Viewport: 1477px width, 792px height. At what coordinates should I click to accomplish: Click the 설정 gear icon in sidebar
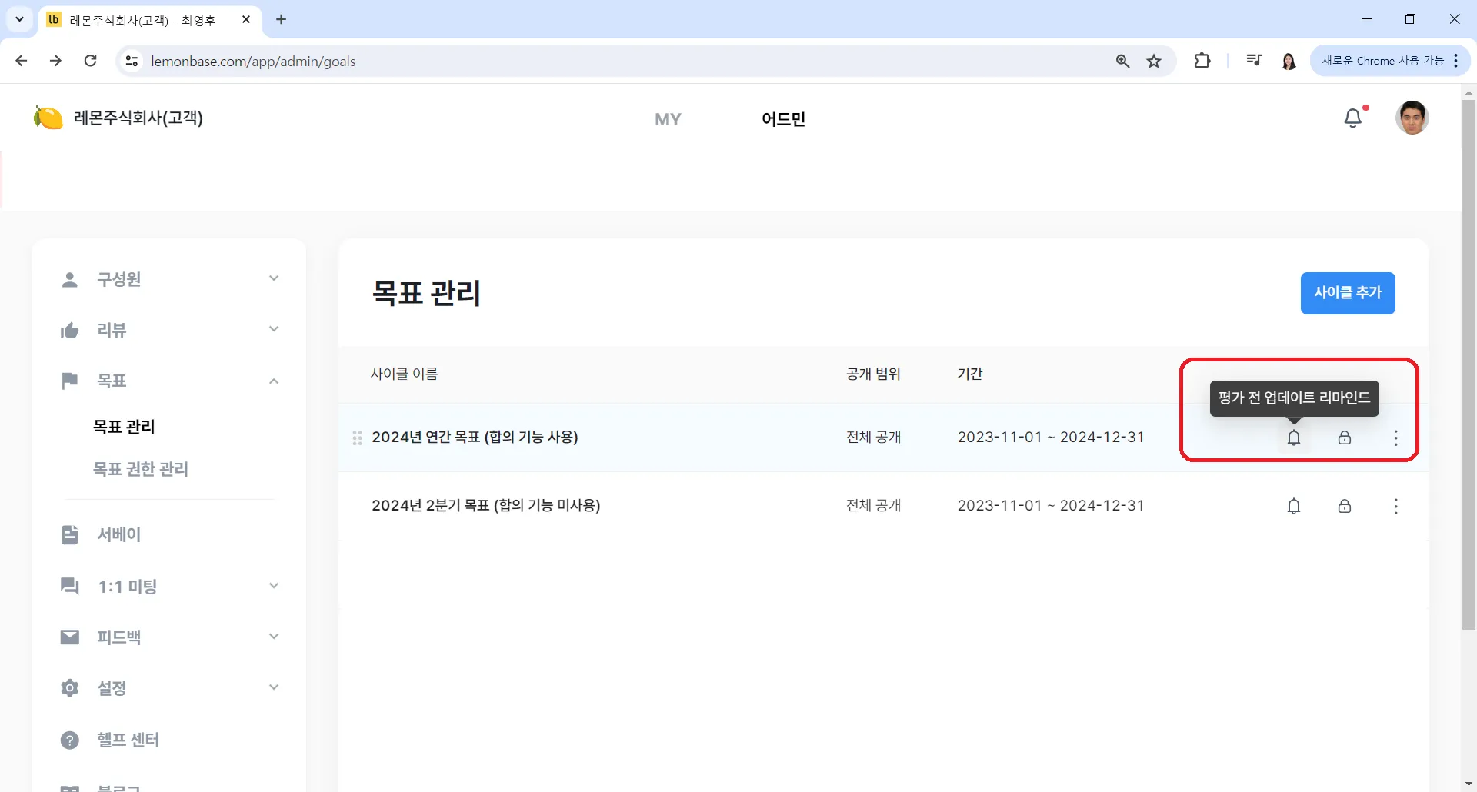pyautogui.click(x=70, y=688)
